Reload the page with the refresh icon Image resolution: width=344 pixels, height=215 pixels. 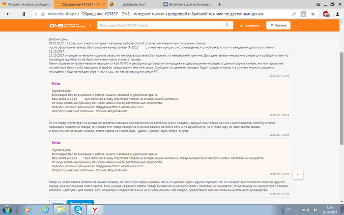[36, 14]
